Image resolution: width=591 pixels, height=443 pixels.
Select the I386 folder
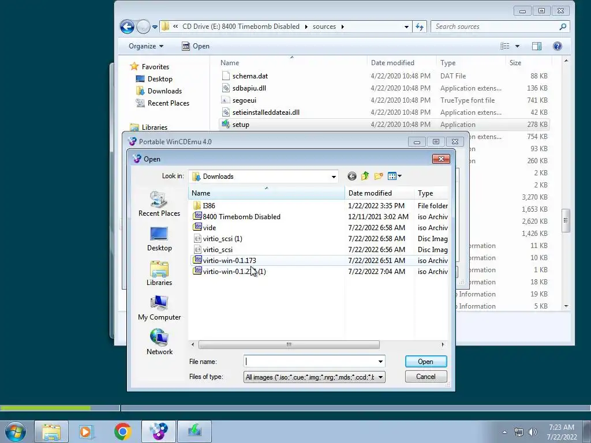coord(209,206)
